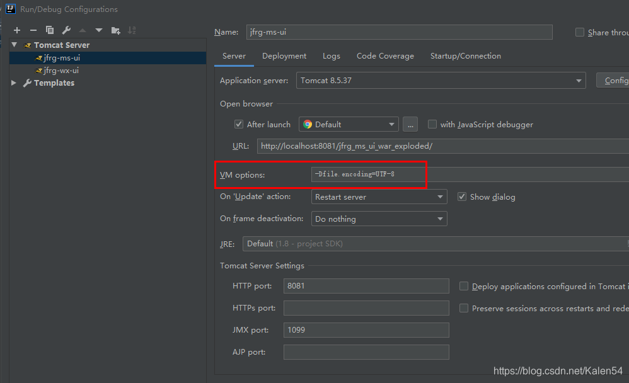Remove selected configuration with minus icon
Image resolution: width=629 pixels, height=383 pixels.
(x=33, y=30)
